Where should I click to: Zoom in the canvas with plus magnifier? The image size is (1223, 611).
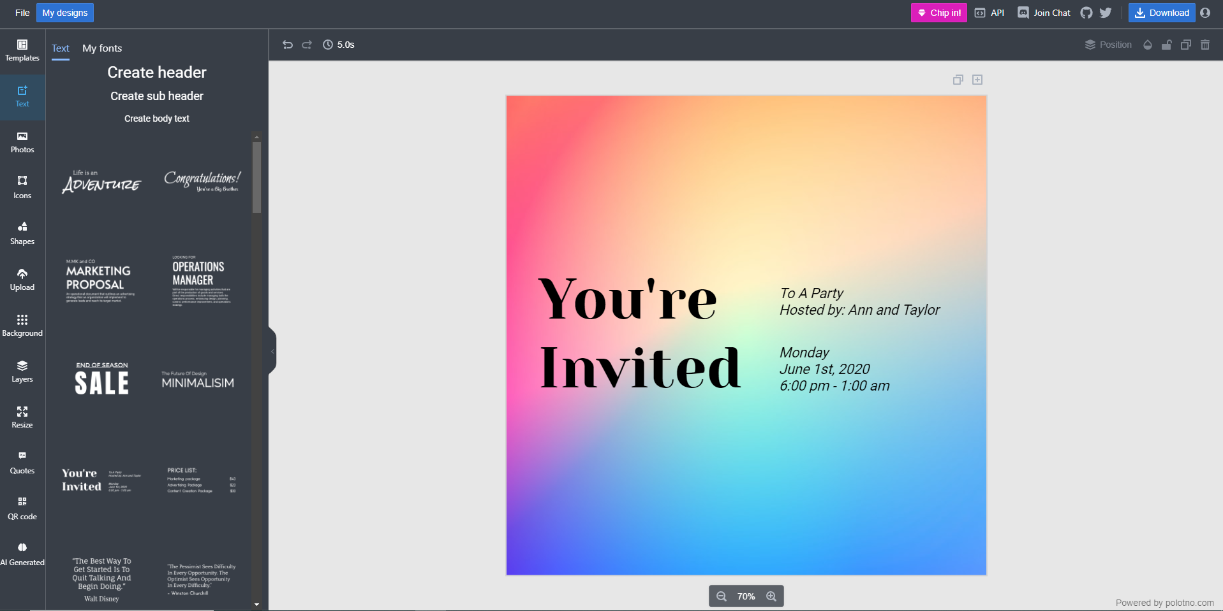(x=771, y=596)
